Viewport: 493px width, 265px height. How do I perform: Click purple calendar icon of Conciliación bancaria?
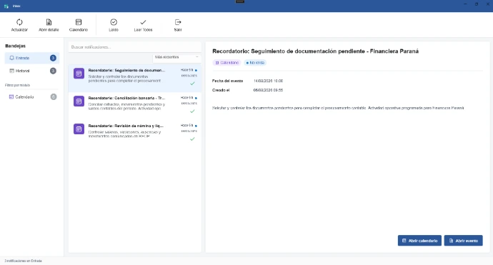(x=79, y=101)
